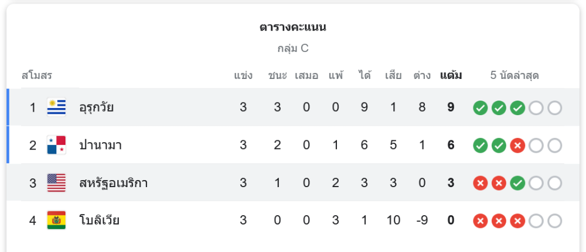The height and width of the screenshot is (252, 586).
Task: Click the Bolivia flag icon
Action: coord(56,220)
